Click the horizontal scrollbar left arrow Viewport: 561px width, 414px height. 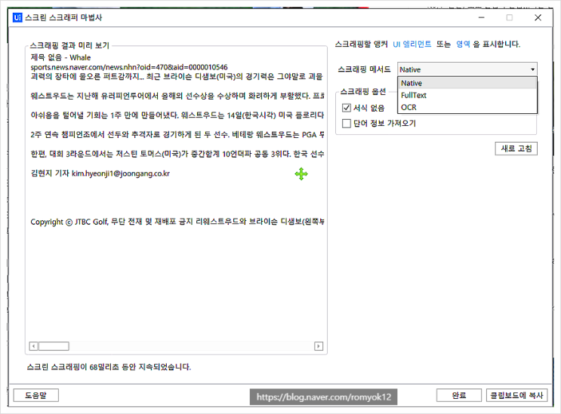click(33, 346)
